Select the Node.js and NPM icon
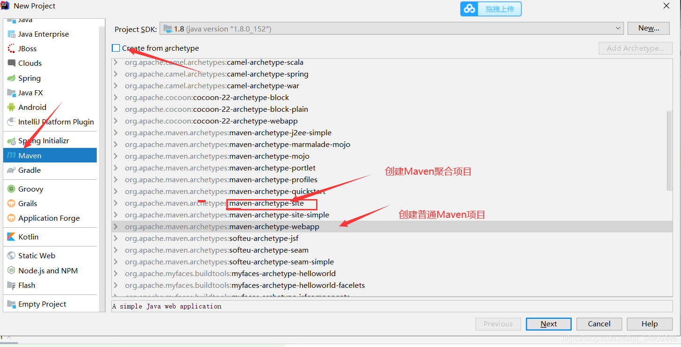Viewport: 681px width, 347px height. (11, 270)
